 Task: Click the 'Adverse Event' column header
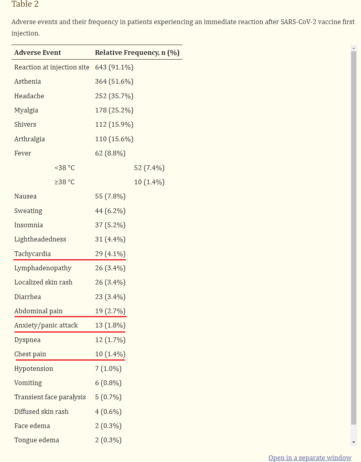point(38,52)
